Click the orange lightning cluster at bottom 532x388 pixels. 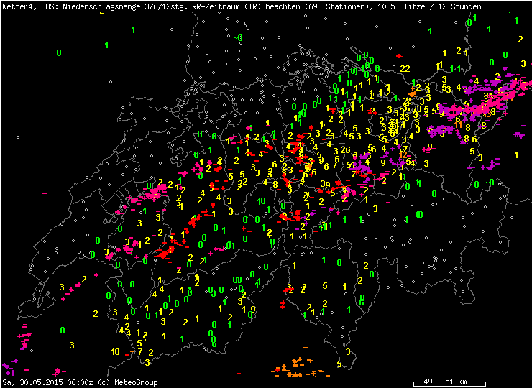click(296, 368)
